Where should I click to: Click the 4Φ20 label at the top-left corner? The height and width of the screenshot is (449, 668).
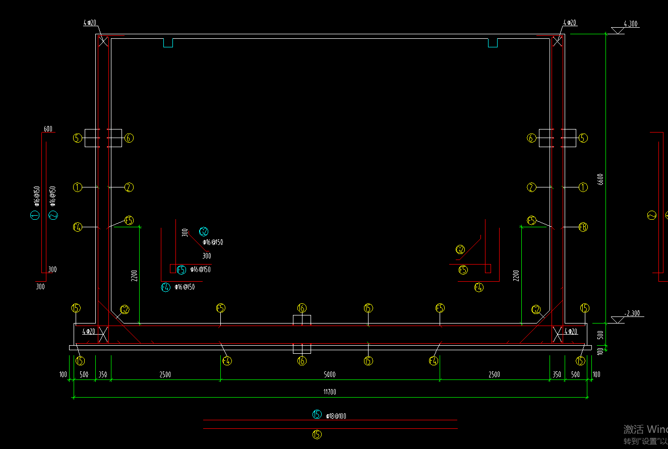pyautogui.click(x=90, y=23)
